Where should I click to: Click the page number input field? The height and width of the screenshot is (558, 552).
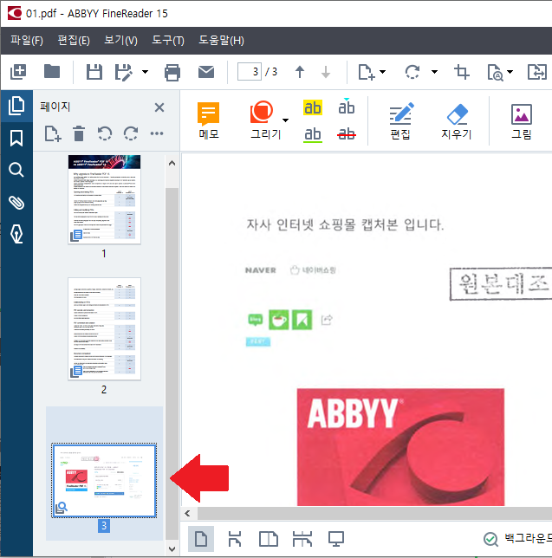point(249,72)
